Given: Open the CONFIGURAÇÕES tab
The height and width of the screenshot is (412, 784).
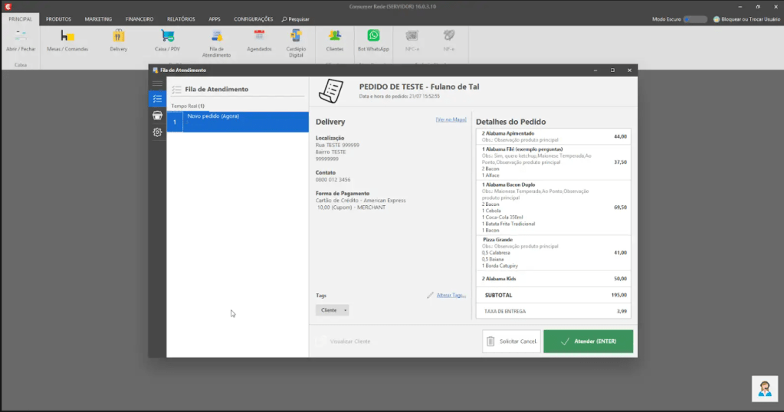Looking at the screenshot, I should pyautogui.click(x=254, y=19).
